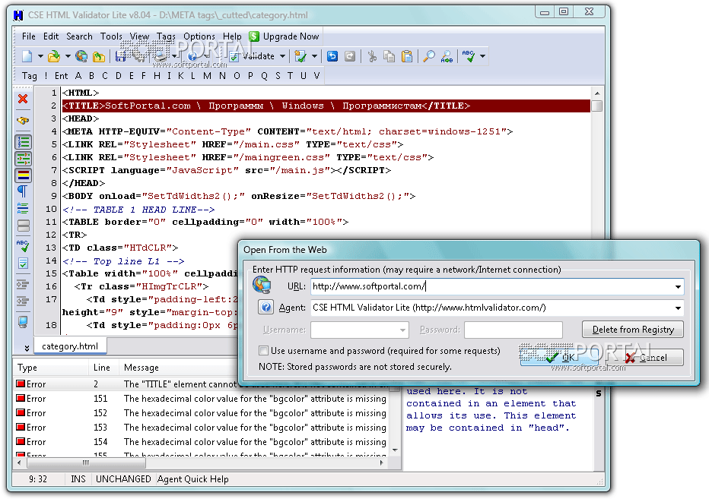Click the sidebar ABC spell check icon
Viewport: 709px width, 502px height.
pos(23,246)
